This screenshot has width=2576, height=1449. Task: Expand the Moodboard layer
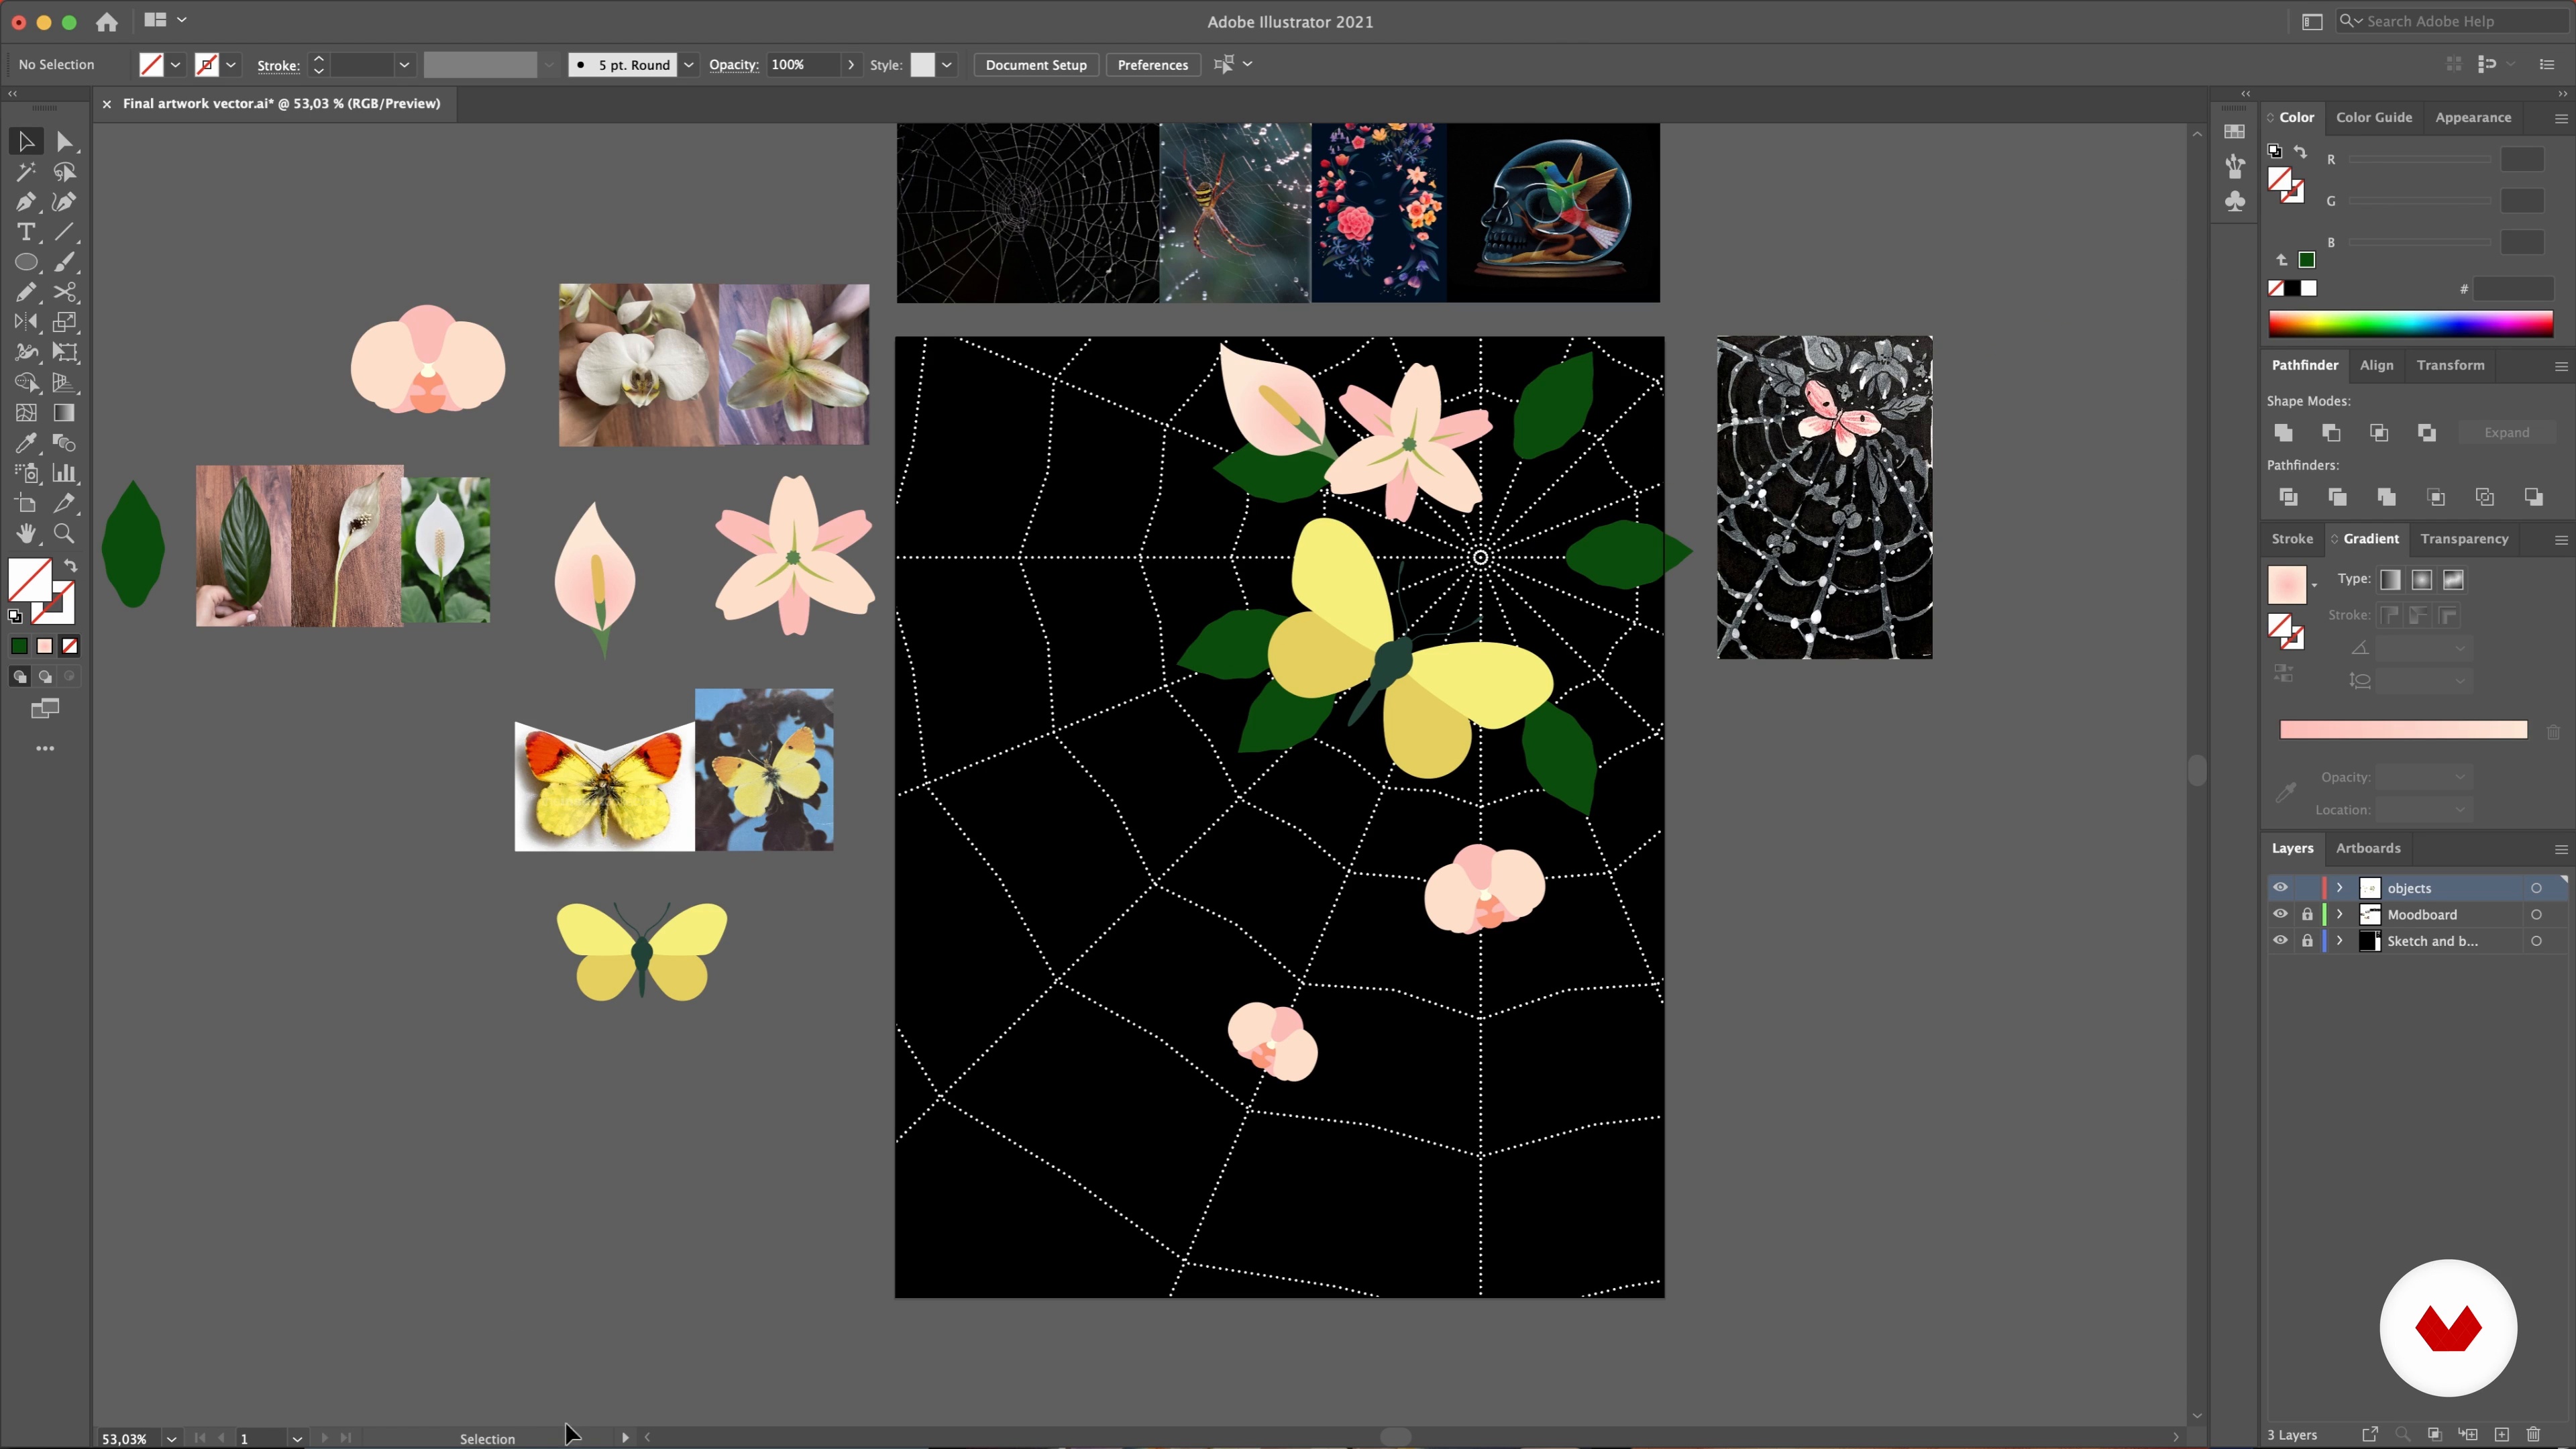pos(2340,914)
